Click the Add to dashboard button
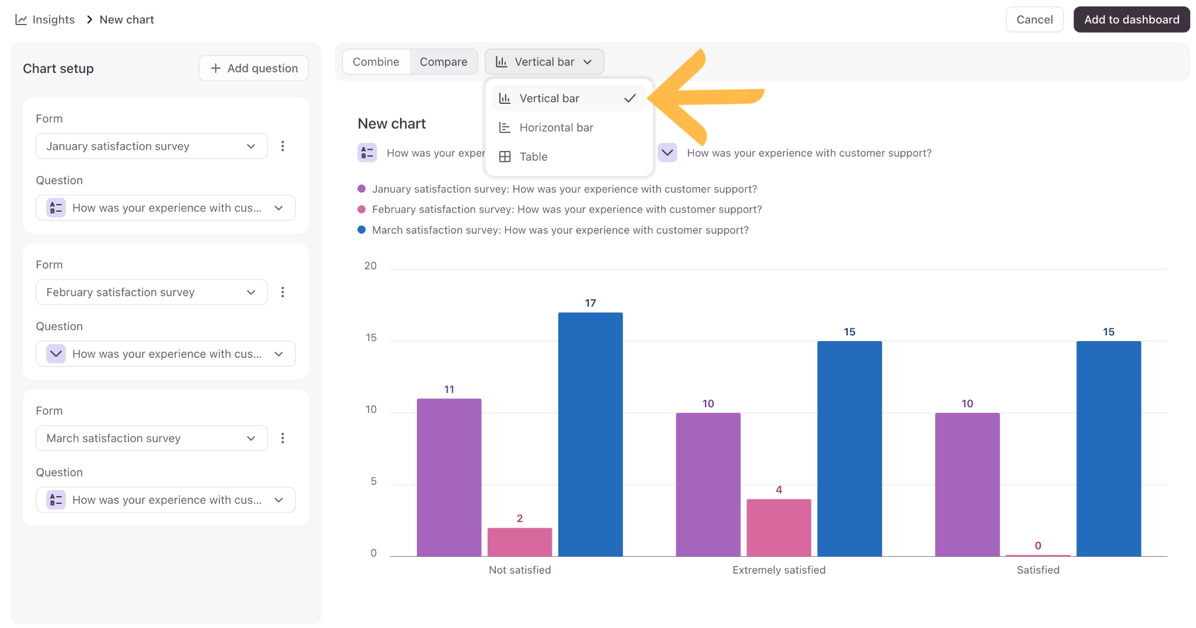The height and width of the screenshot is (628, 1196). 1132,19
